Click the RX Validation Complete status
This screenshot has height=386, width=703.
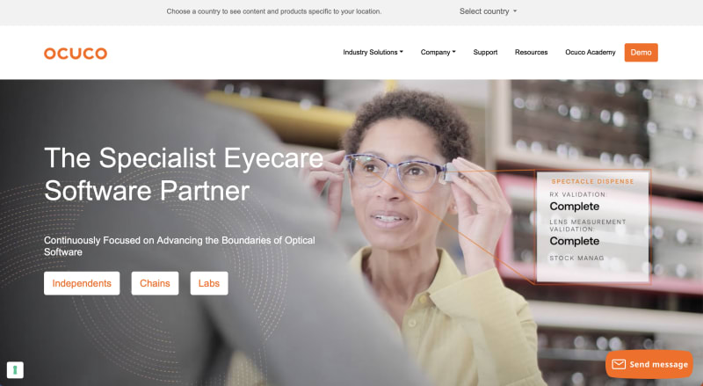click(578, 201)
